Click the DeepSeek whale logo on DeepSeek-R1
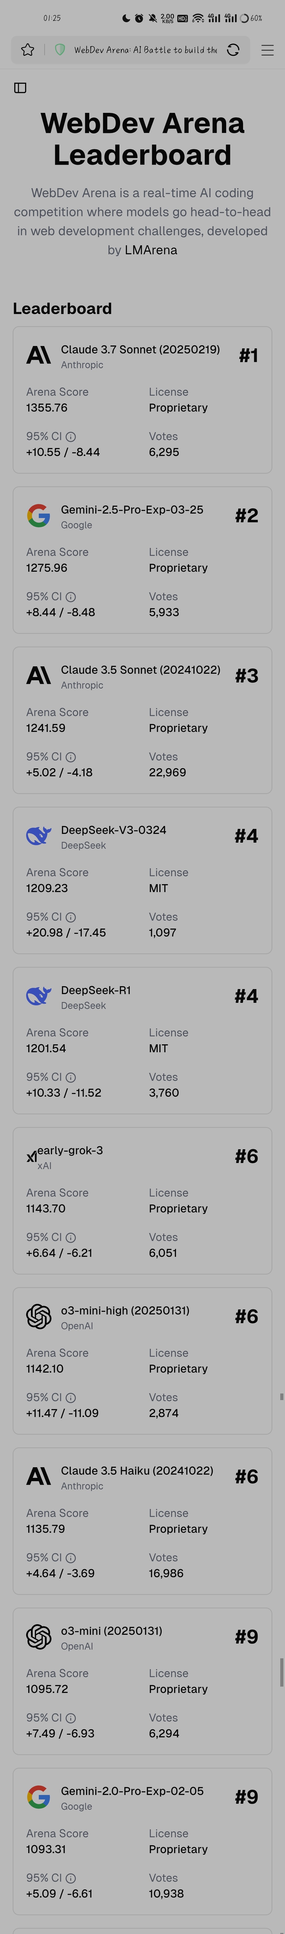285x1934 pixels. (38, 995)
